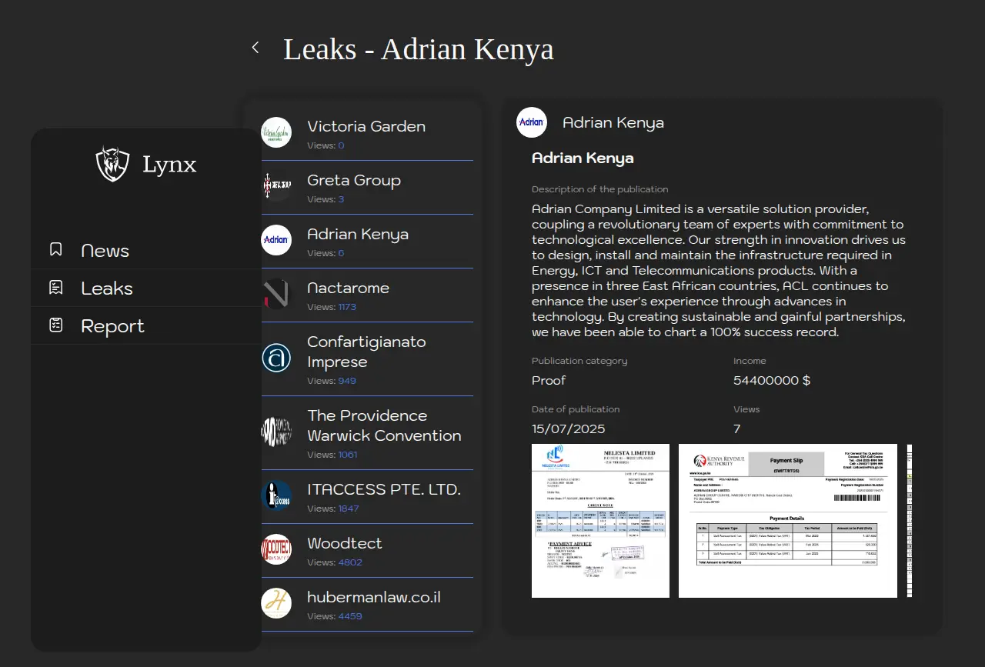Open the News menu item
Viewport: 985px width, 667px height.
click(x=105, y=251)
